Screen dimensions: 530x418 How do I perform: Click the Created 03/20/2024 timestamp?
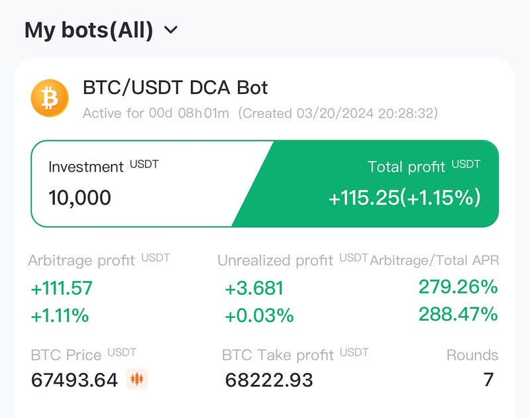tap(338, 113)
